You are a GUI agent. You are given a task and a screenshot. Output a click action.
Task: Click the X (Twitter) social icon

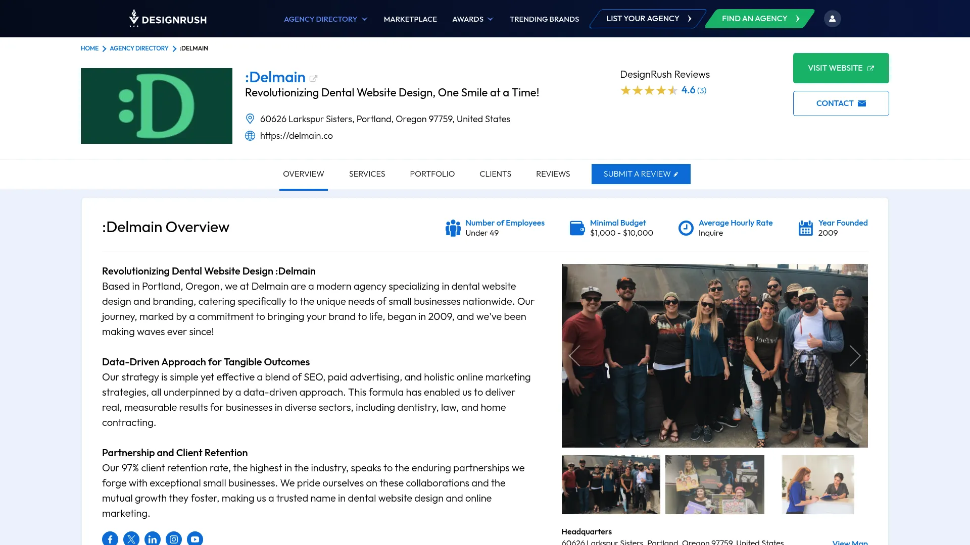(131, 538)
